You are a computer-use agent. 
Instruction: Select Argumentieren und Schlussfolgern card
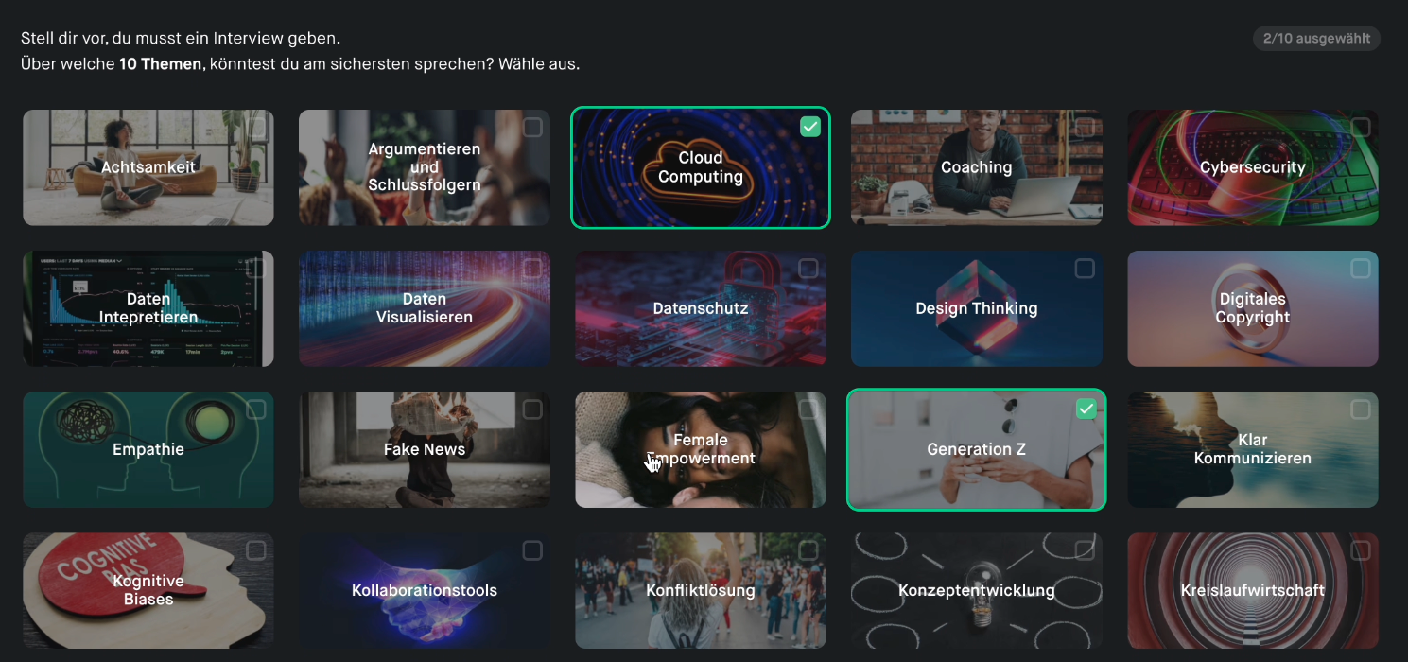[x=425, y=167]
